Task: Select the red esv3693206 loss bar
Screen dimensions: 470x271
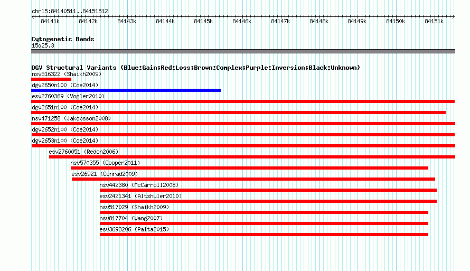Action: pos(264,235)
